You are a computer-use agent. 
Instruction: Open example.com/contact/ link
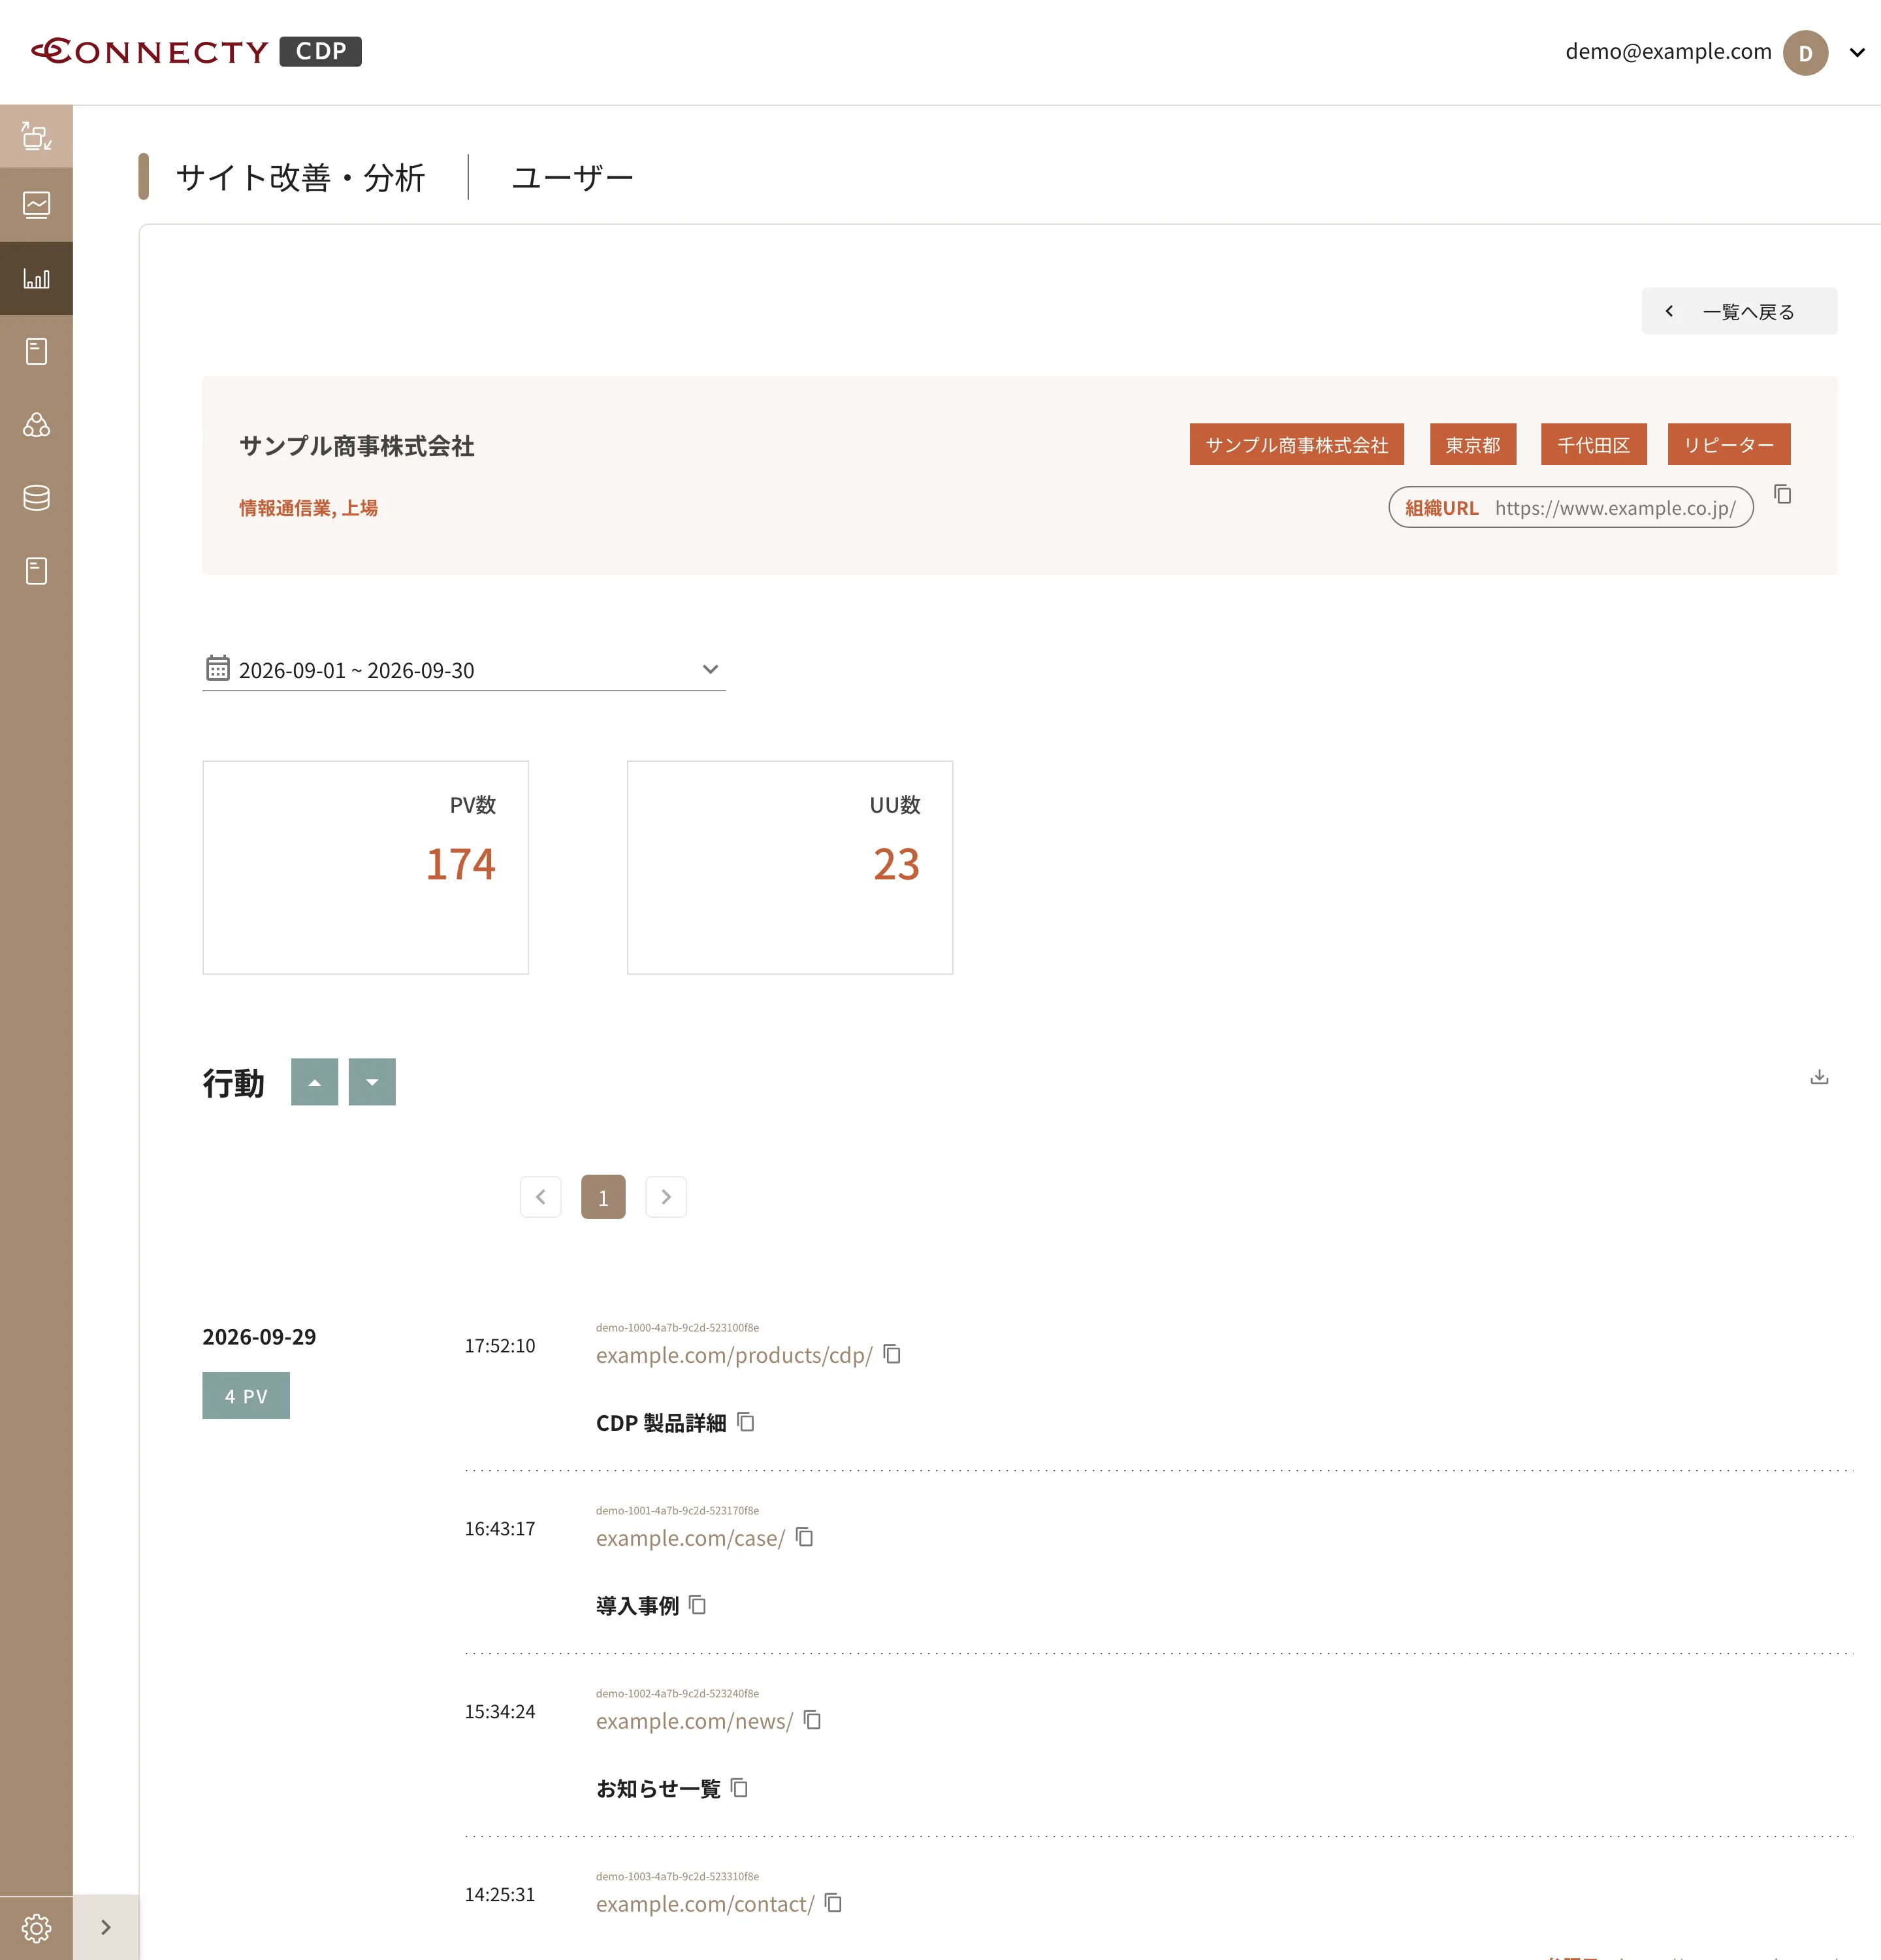tap(705, 1904)
